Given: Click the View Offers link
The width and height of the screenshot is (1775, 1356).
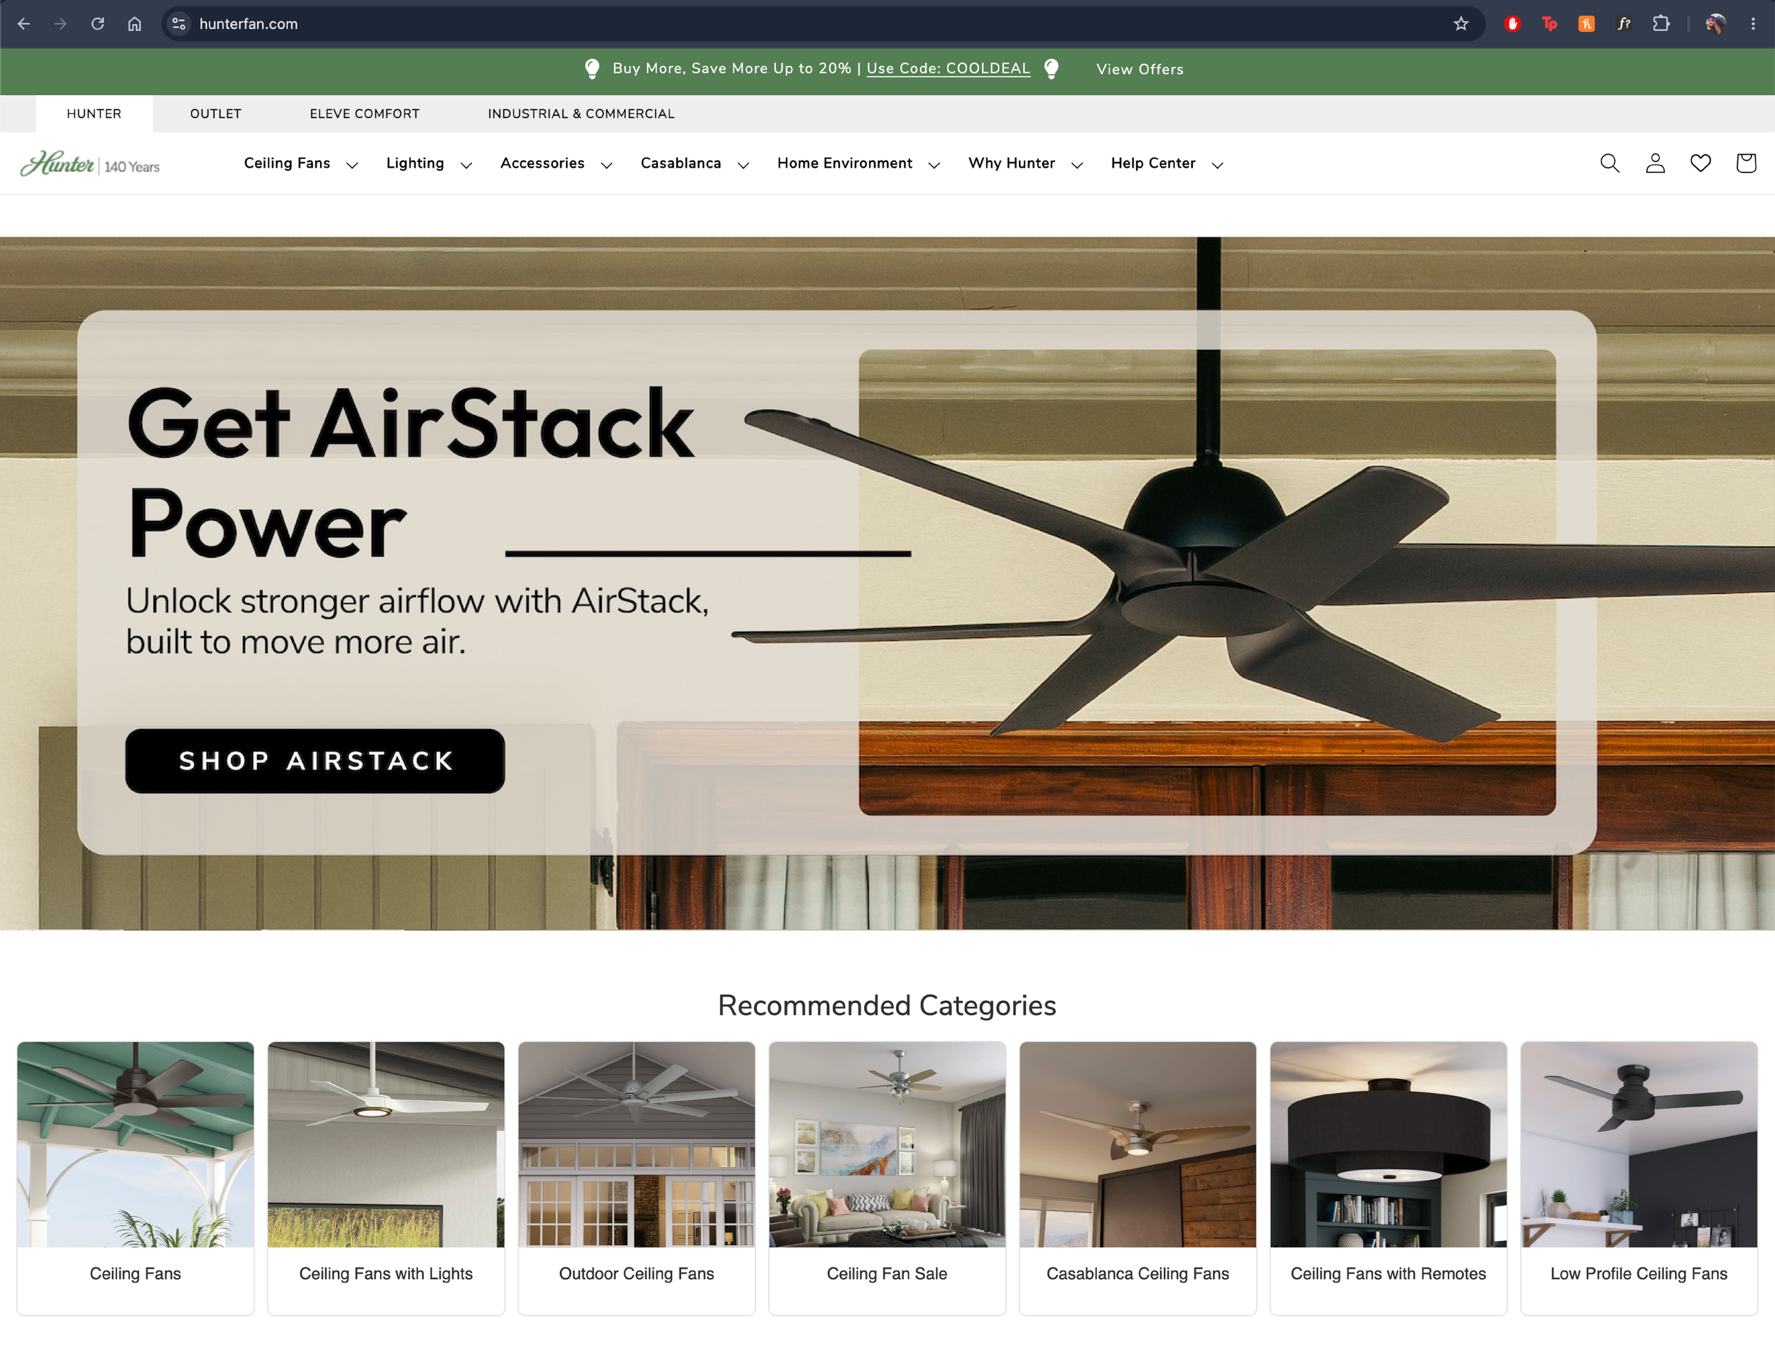Looking at the screenshot, I should (1140, 70).
